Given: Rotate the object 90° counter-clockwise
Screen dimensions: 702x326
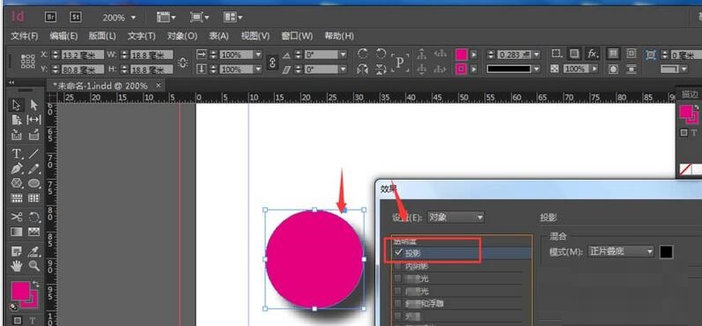Looking at the screenshot, I should pyautogui.click(x=381, y=54).
